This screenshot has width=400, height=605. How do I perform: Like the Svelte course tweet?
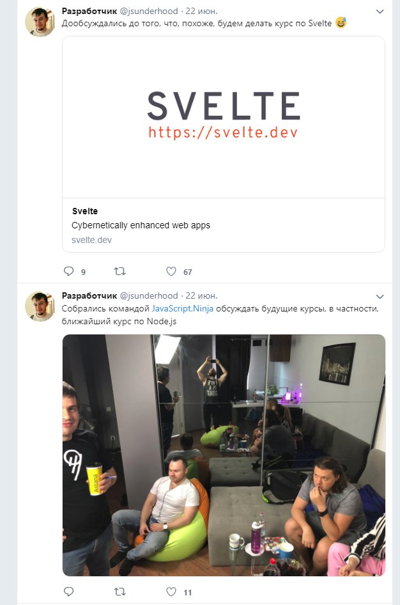[171, 271]
